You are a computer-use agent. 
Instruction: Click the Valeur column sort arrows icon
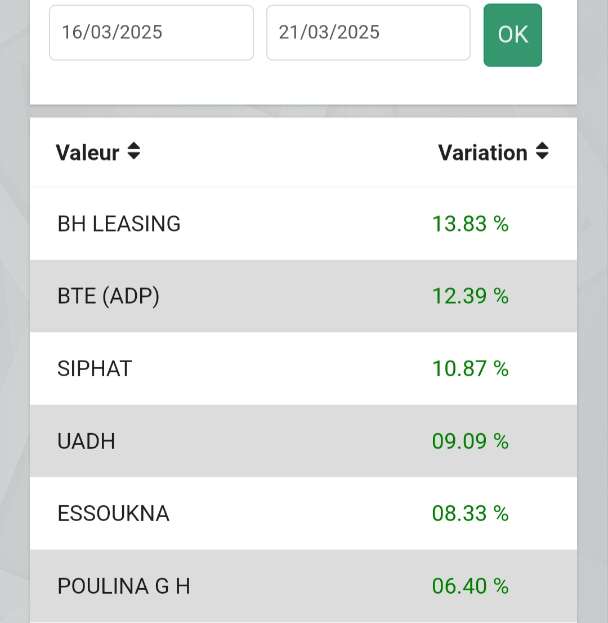tap(134, 152)
